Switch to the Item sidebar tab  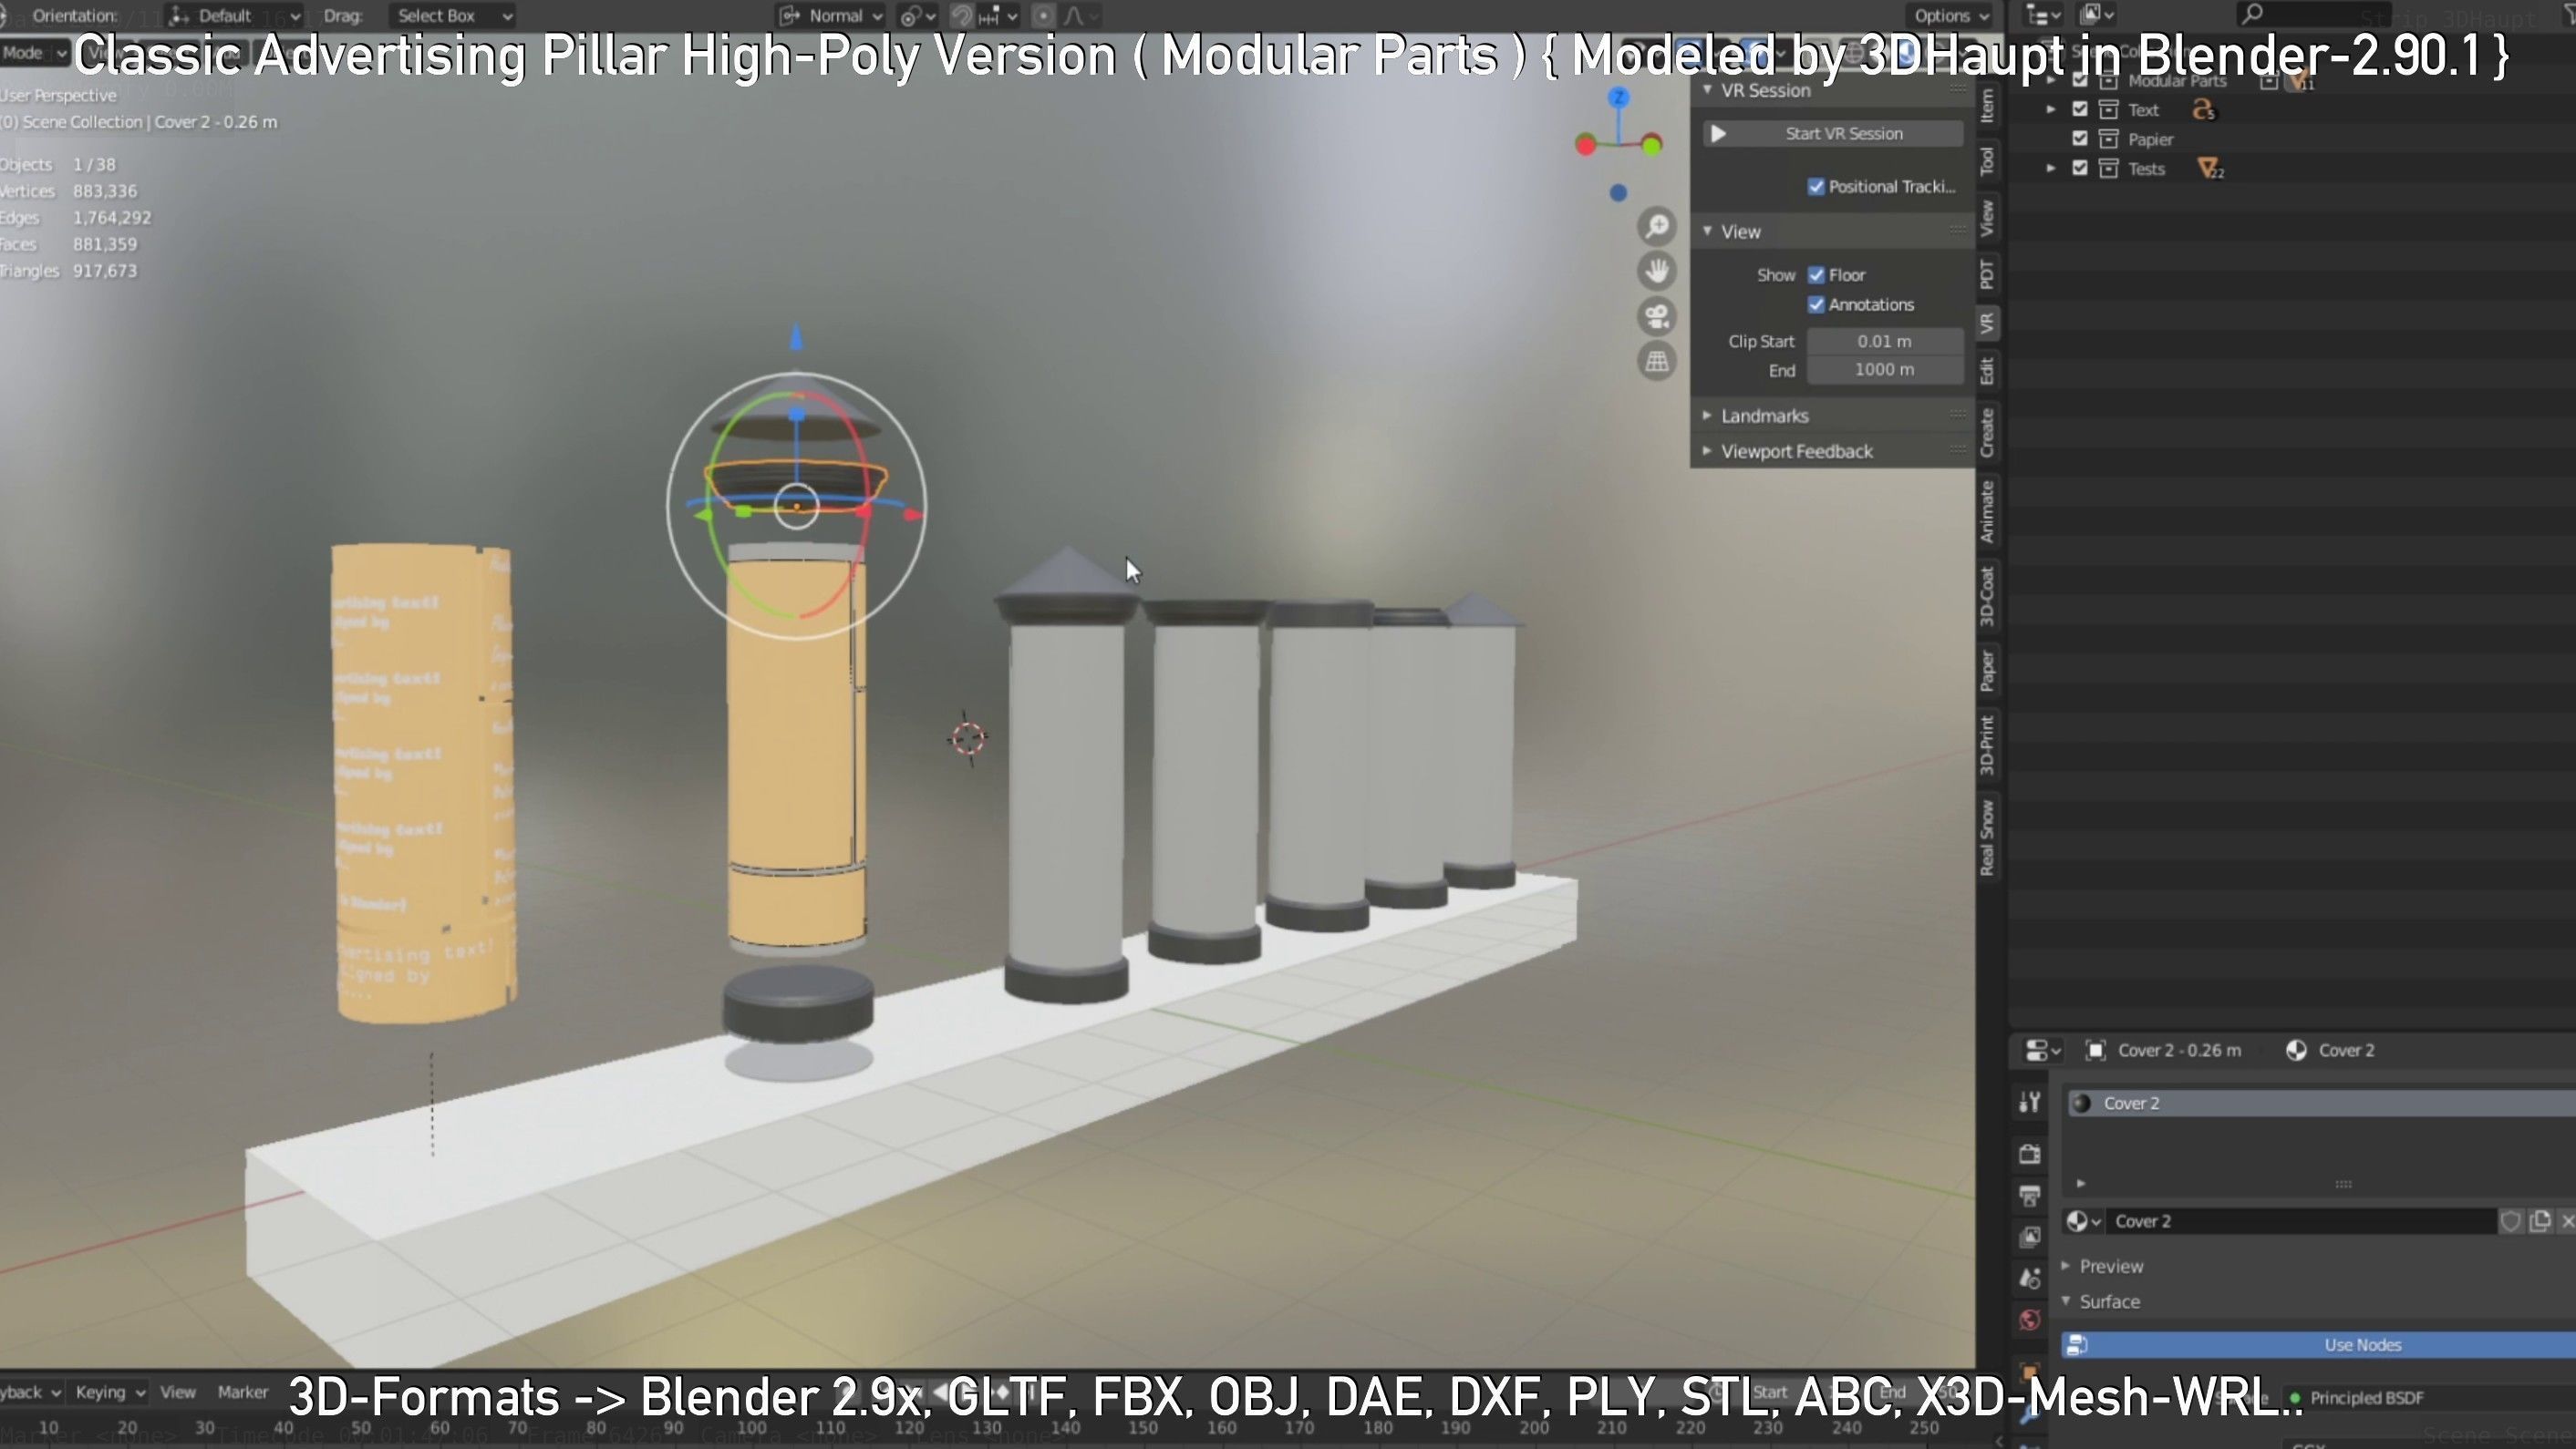pos(1988,105)
